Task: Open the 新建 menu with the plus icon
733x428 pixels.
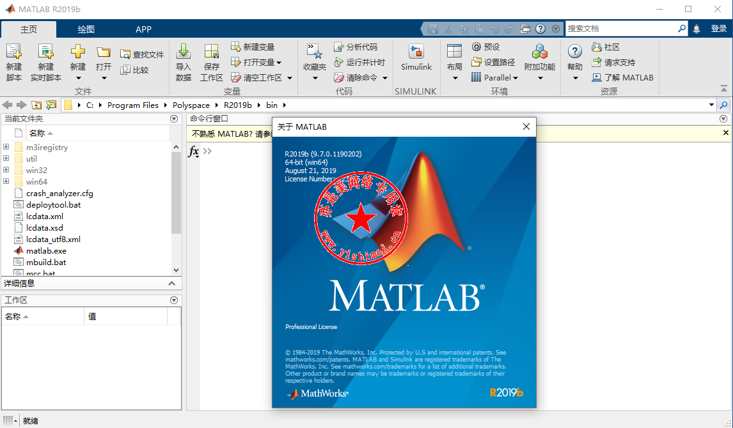Action: pos(78,63)
